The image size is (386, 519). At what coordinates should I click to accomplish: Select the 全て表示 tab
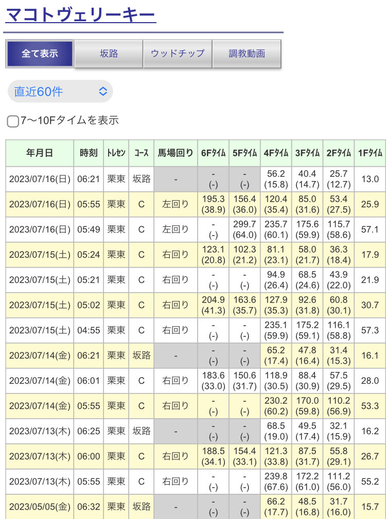(40, 53)
